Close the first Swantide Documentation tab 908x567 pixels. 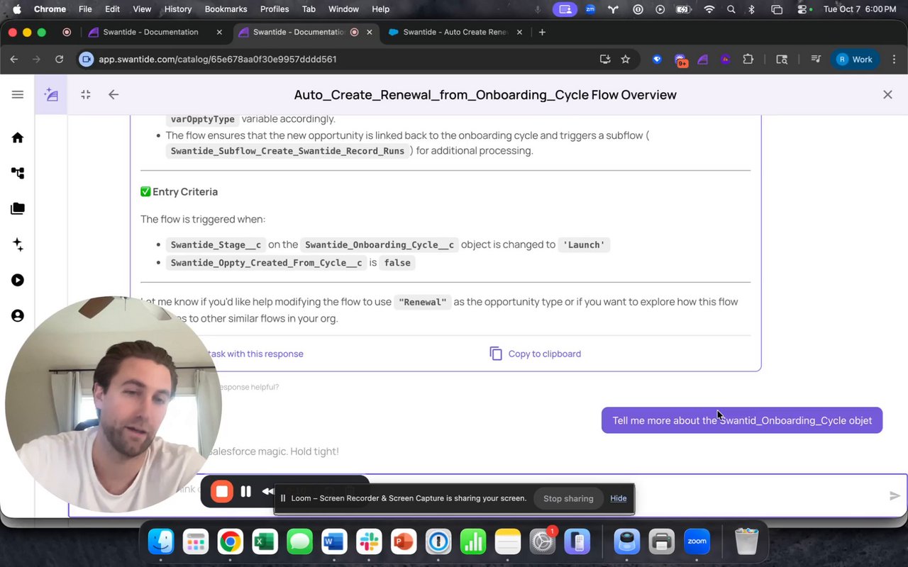(219, 32)
